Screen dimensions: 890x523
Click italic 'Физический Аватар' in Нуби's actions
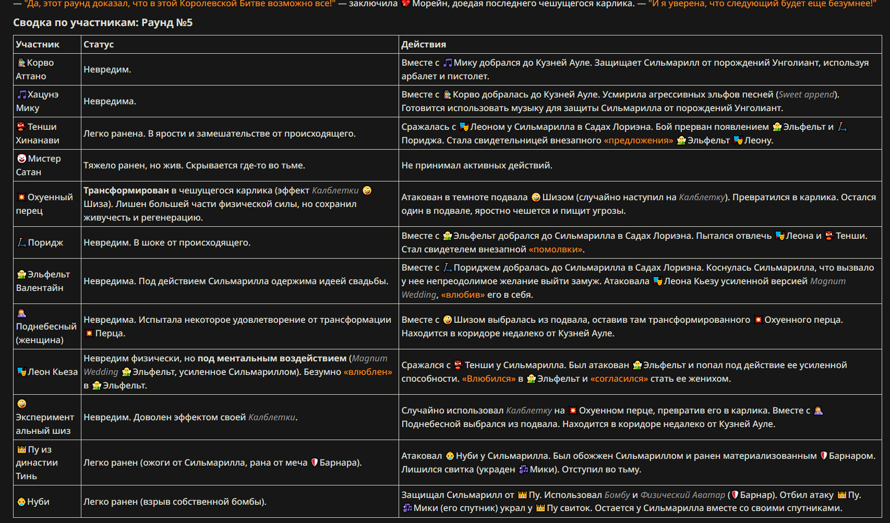(x=682, y=495)
